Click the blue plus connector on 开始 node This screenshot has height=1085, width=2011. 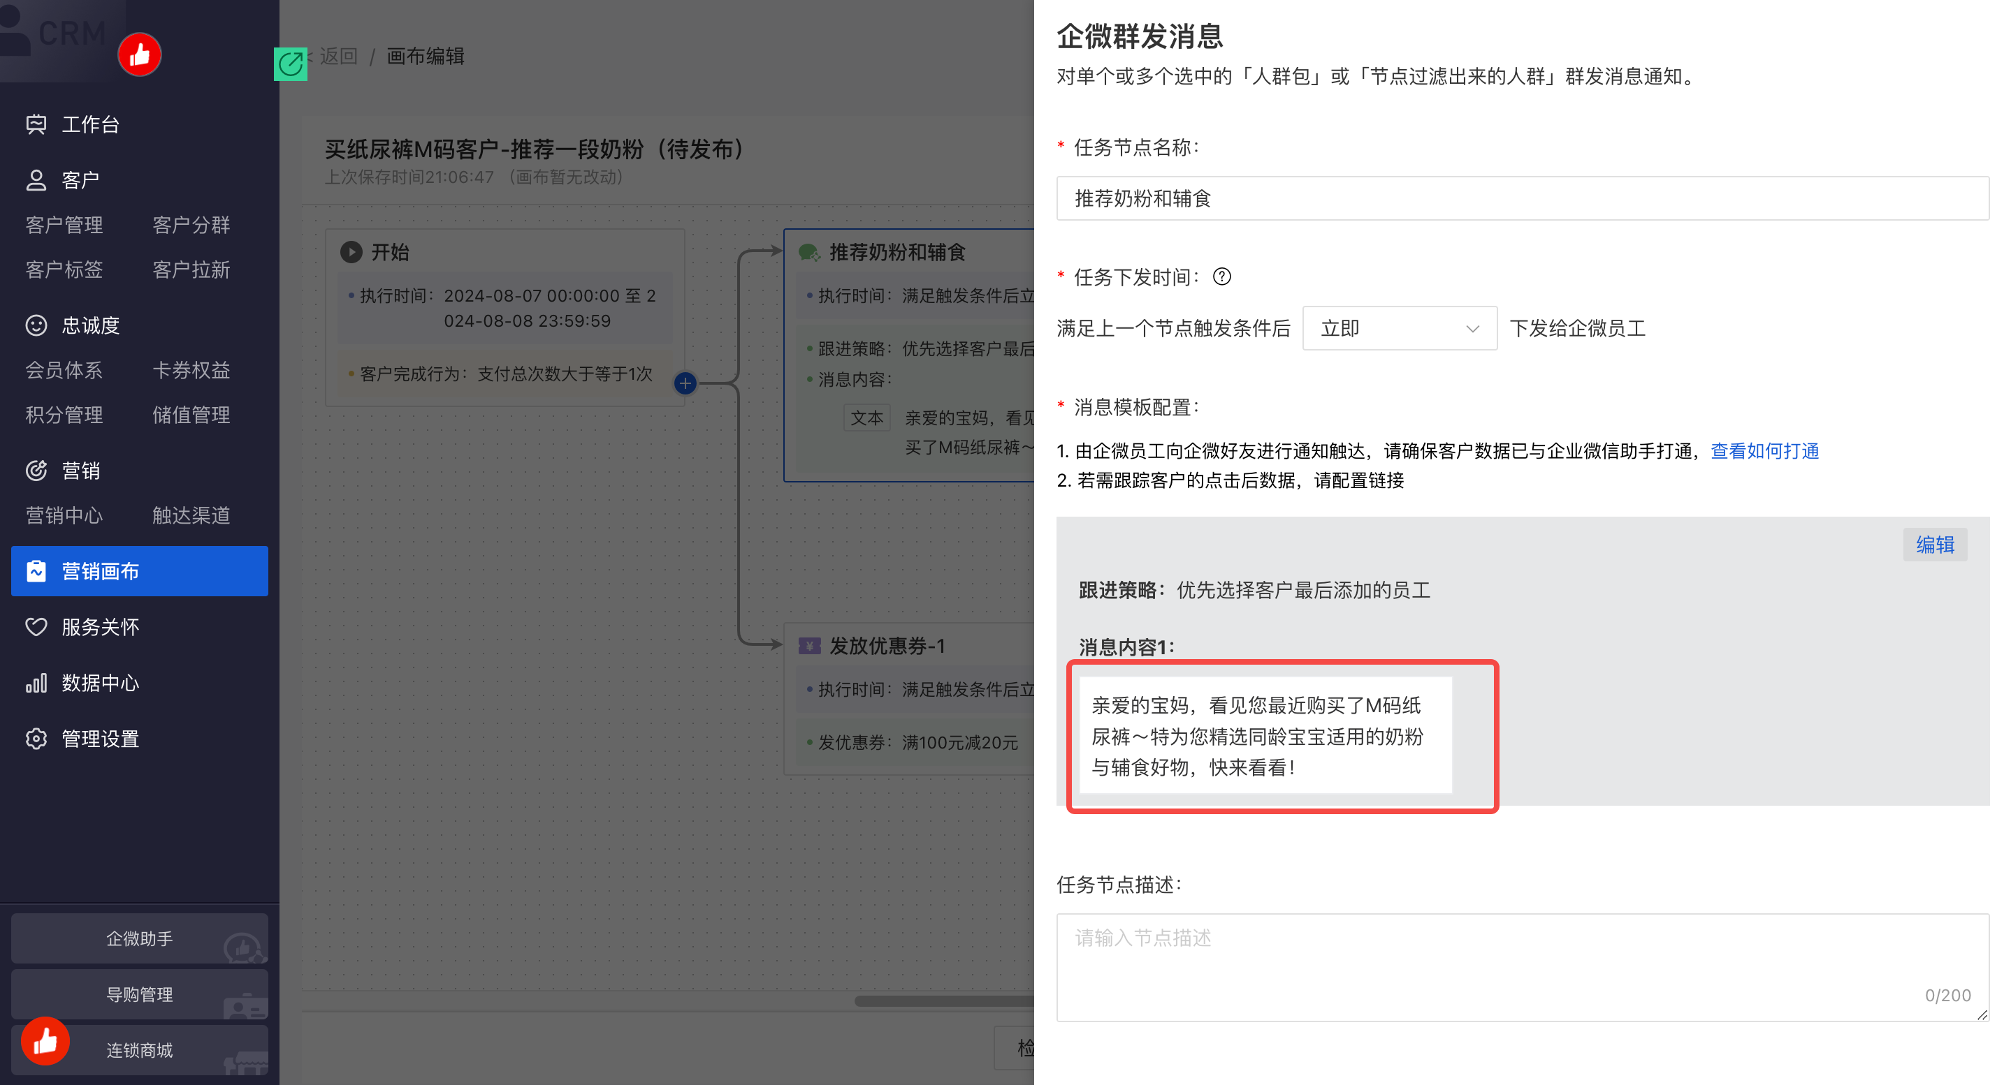coord(685,383)
